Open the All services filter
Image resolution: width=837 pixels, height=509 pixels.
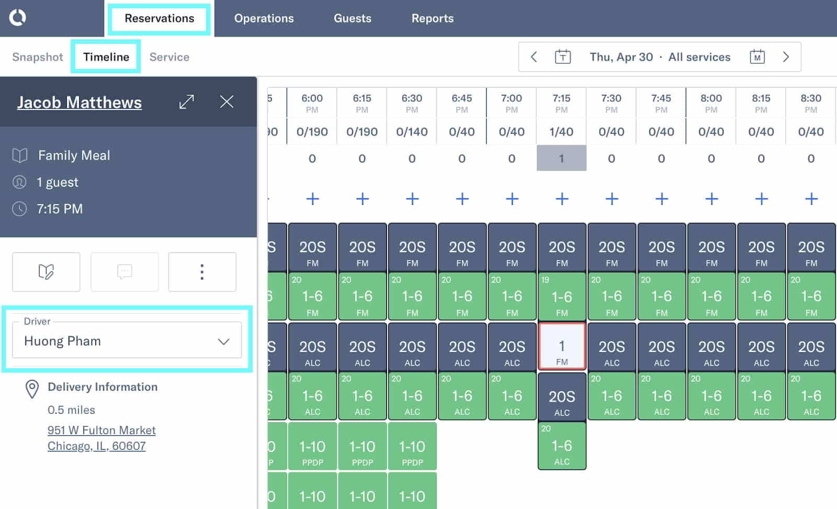699,57
